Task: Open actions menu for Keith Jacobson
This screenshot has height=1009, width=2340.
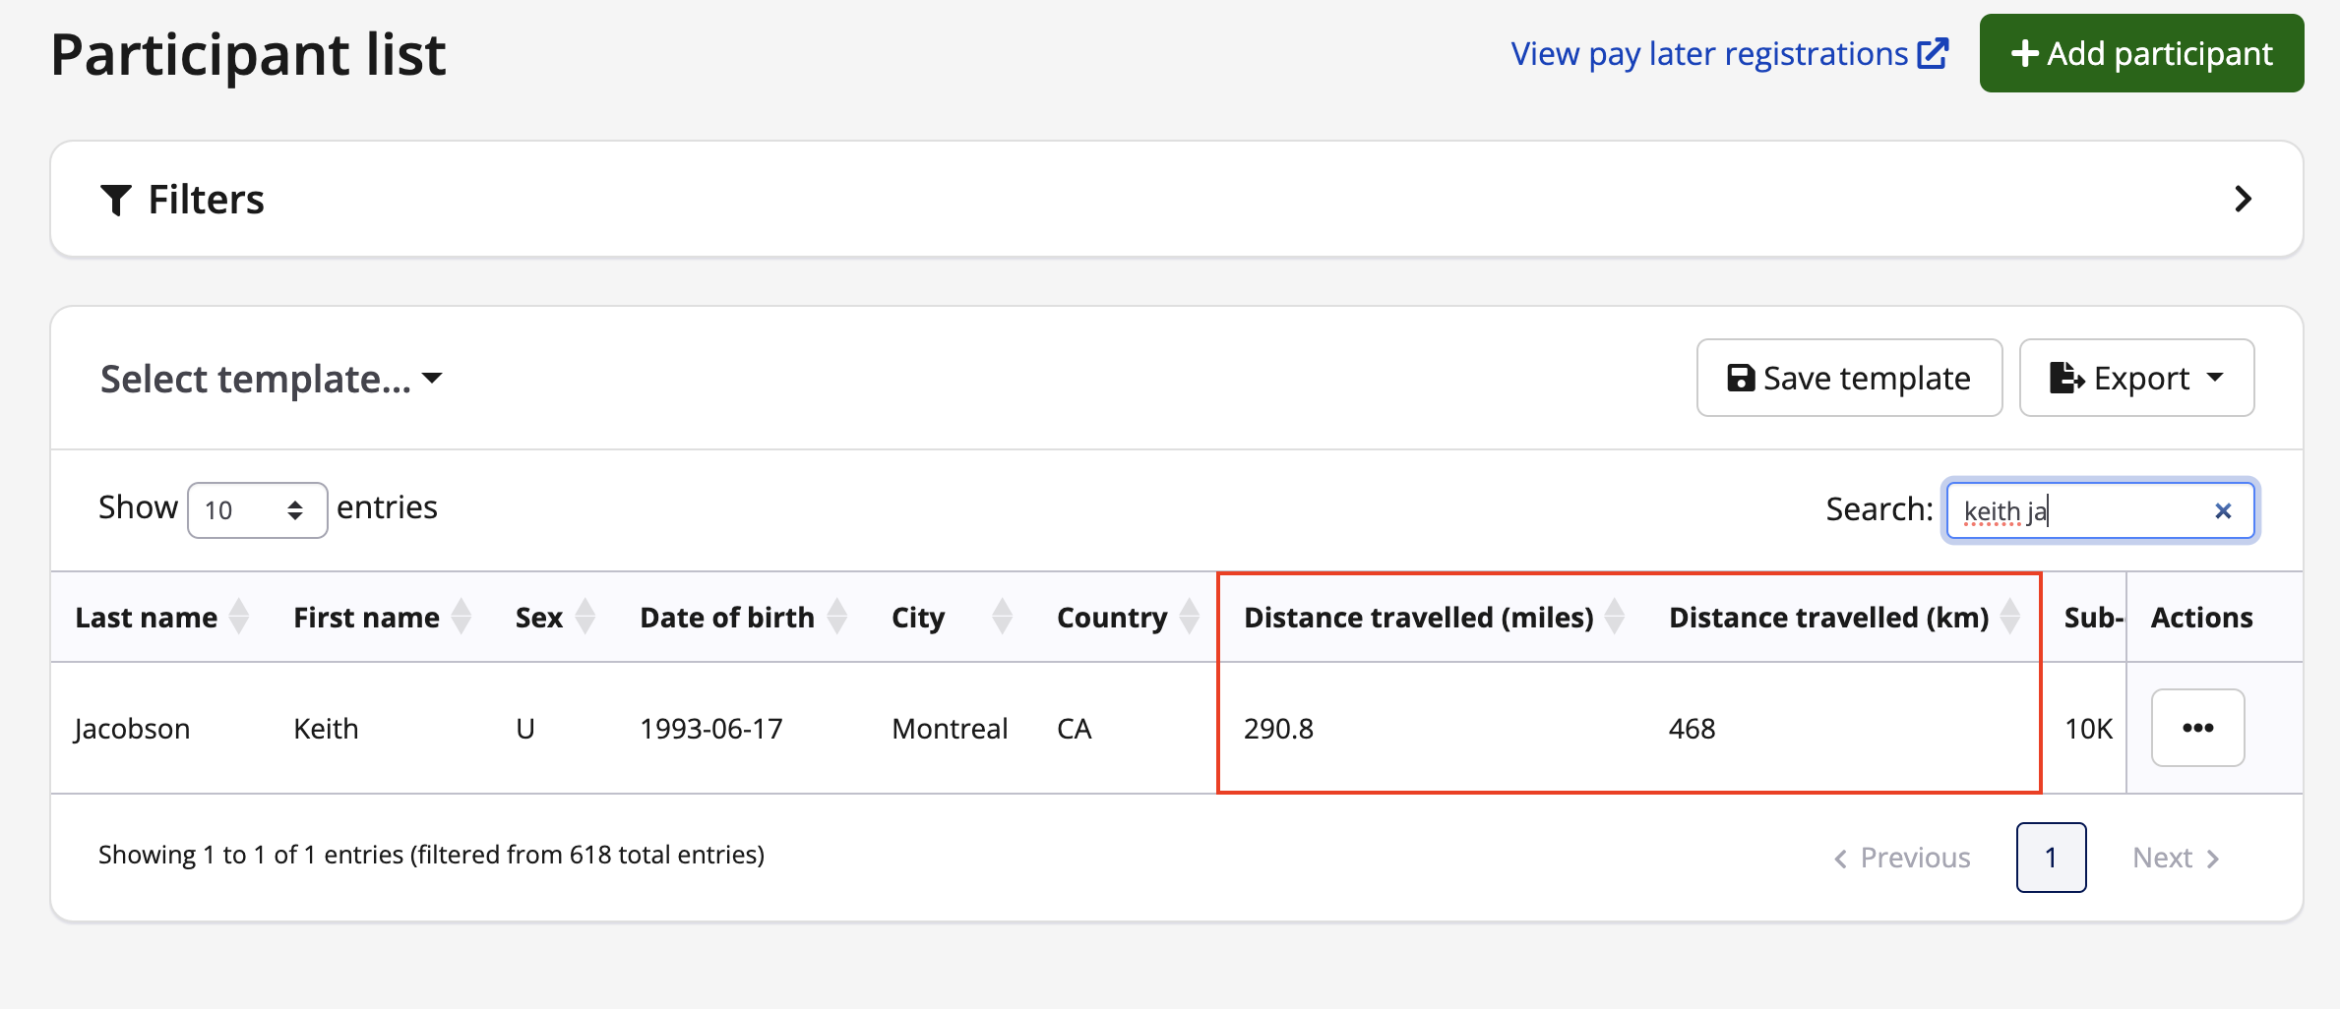Action: [2197, 728]
